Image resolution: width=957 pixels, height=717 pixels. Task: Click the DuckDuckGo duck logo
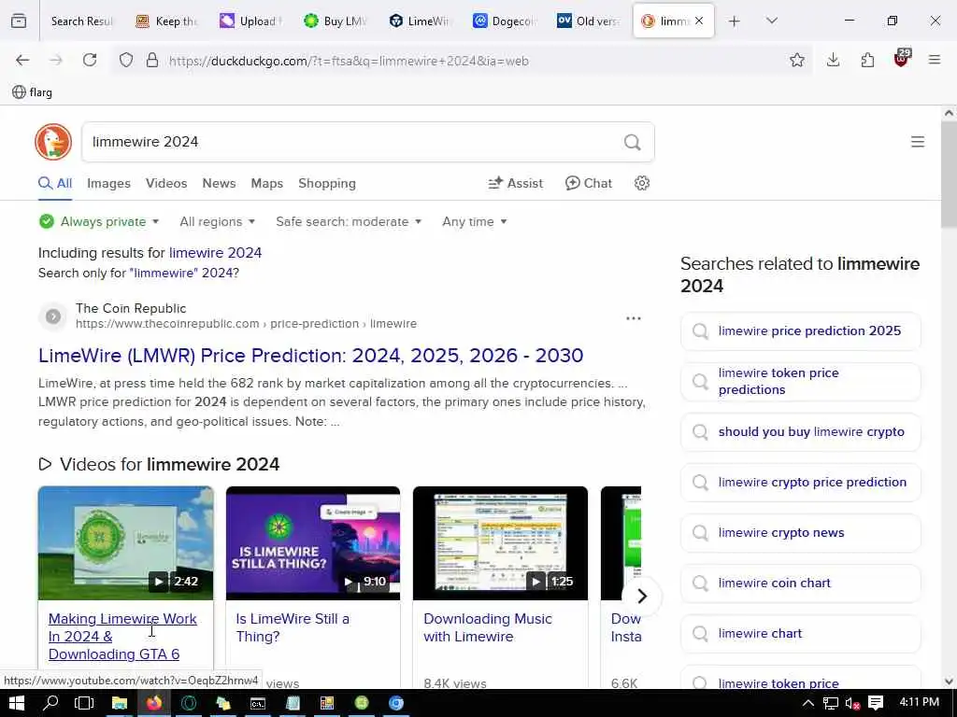[x=53, y=142]
